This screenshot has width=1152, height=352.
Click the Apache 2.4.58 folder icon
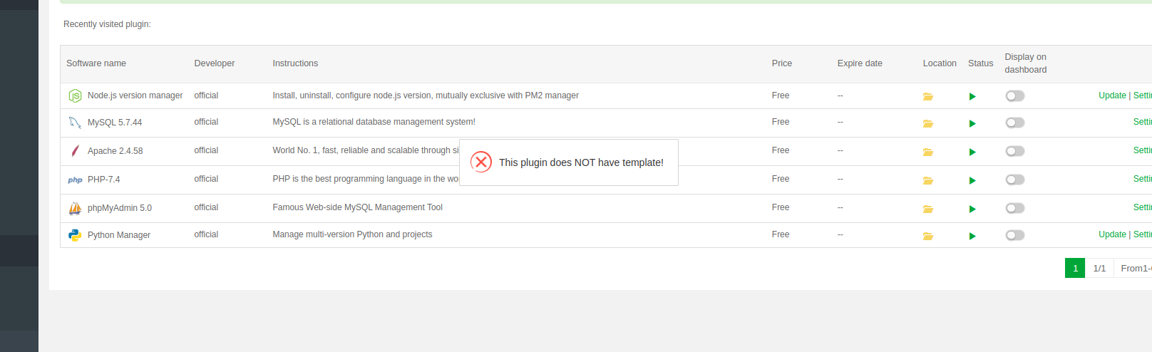click(x=927, y=152)
